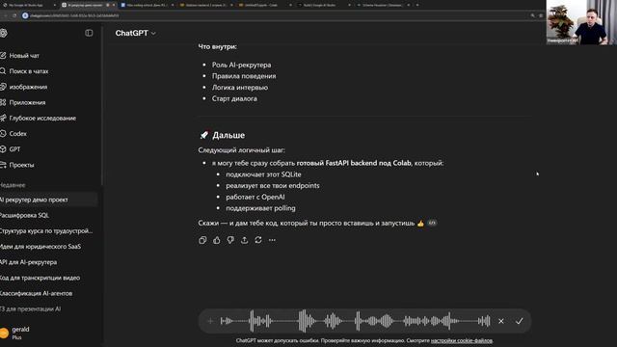Click text подключает этот SQLite

263,174
